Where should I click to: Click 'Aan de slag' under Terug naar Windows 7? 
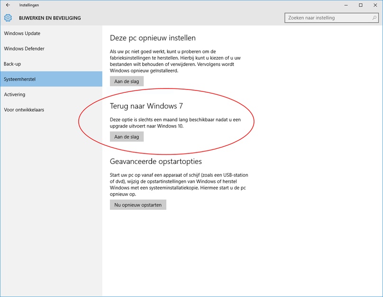point(127,137)
